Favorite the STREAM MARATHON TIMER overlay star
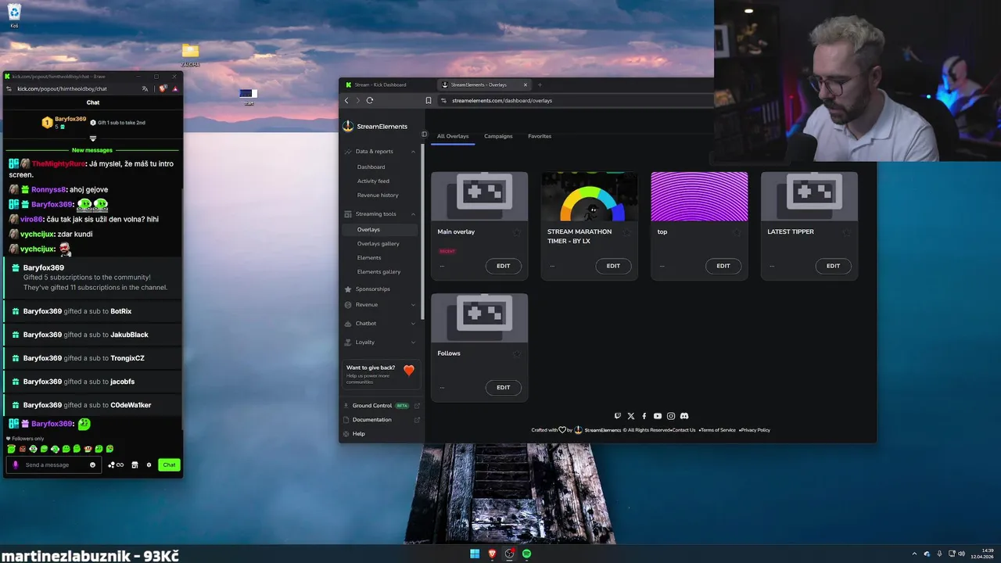Viewport: 1001px width, 563px height. (626, 232)
